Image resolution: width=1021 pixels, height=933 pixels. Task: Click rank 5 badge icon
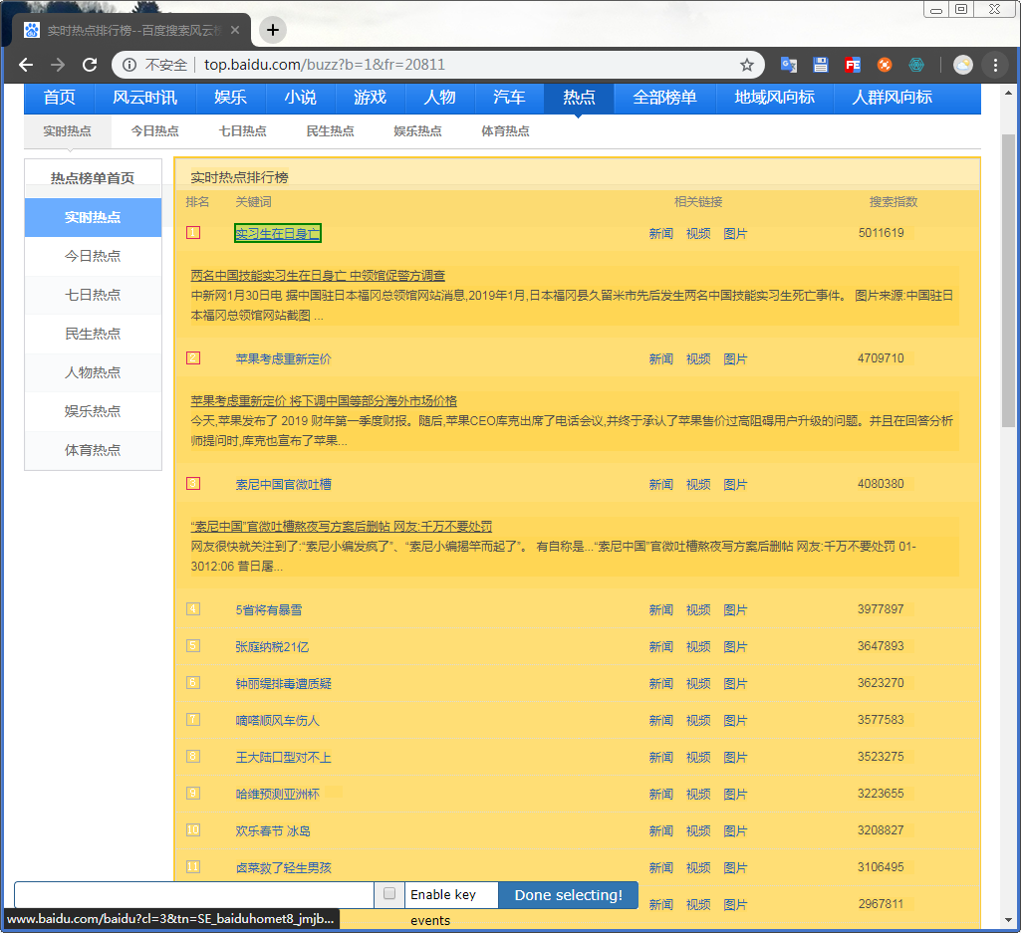(193, 646)
